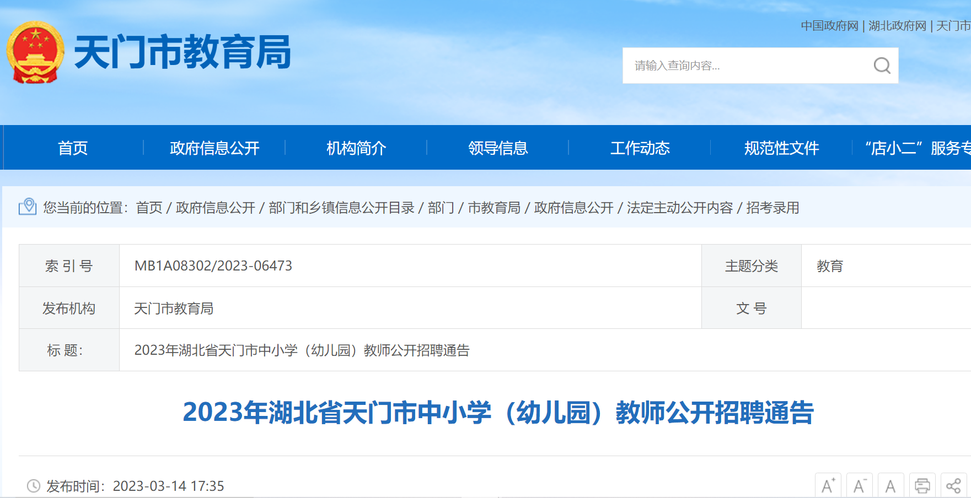Screen dimensions: 971x498
Task: Open 市教育局 breadcrumb link
Action: 494,208
